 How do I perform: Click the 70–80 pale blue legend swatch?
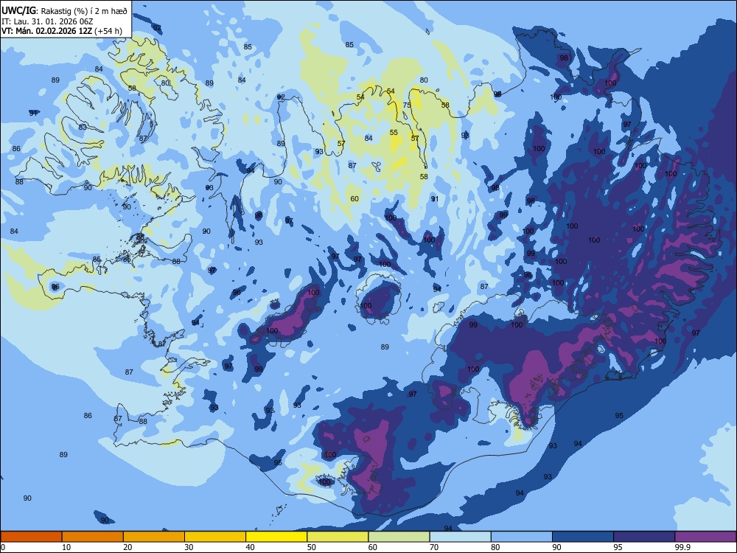460,537
